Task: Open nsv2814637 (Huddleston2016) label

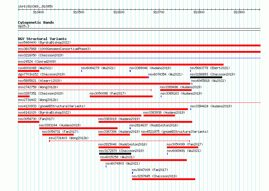Action: pyautogui.click(x=154, y=125)
